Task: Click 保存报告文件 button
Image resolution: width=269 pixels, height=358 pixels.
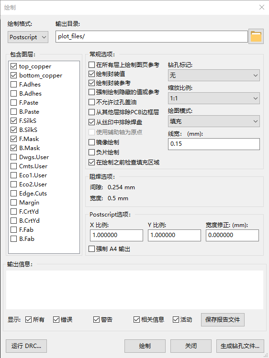Action: (223, 320)
